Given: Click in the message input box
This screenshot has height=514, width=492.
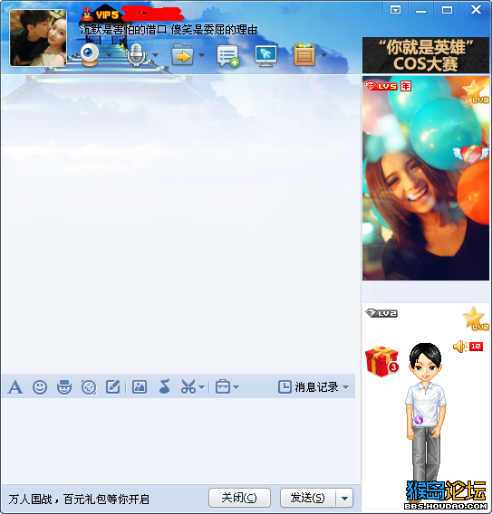Looking at the screenshot, I should pos(178,441).
